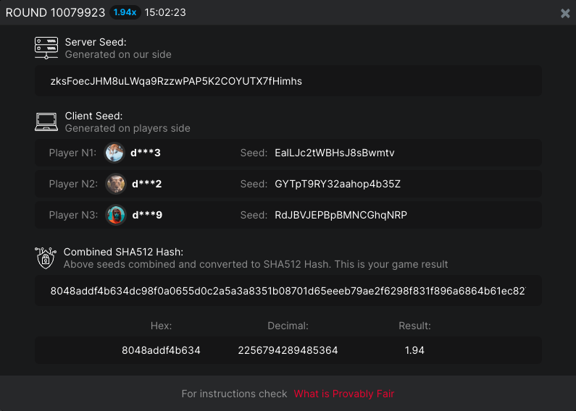Click the username d***9
The width and height of the screenshot is (576, 411).
click(146, 215)
